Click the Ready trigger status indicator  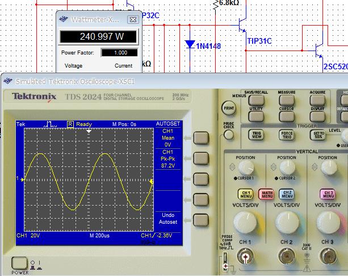84,124
